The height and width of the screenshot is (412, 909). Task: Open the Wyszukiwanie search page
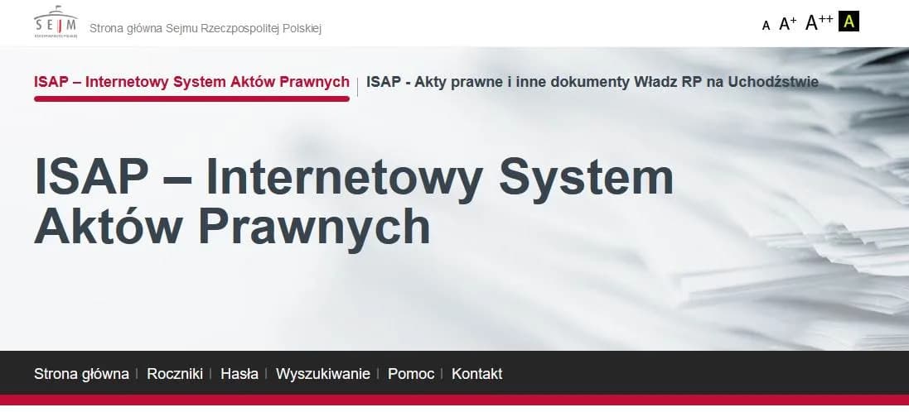[322, 373]
